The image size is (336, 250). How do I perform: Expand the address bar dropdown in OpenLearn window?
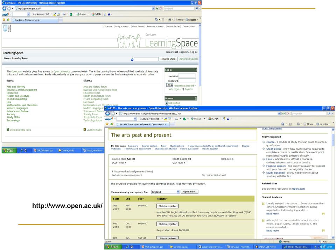click(x=153, y=8)
